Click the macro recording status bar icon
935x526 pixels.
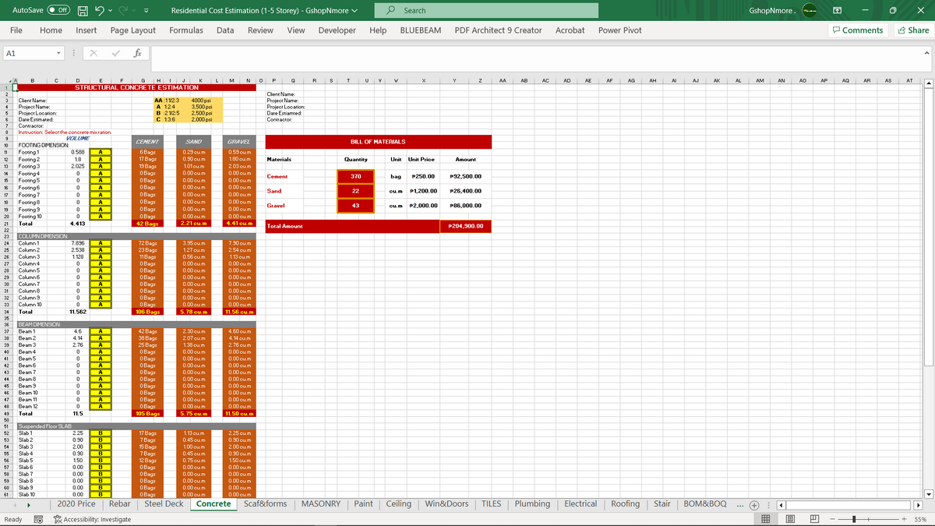click(x=37, y=519)
